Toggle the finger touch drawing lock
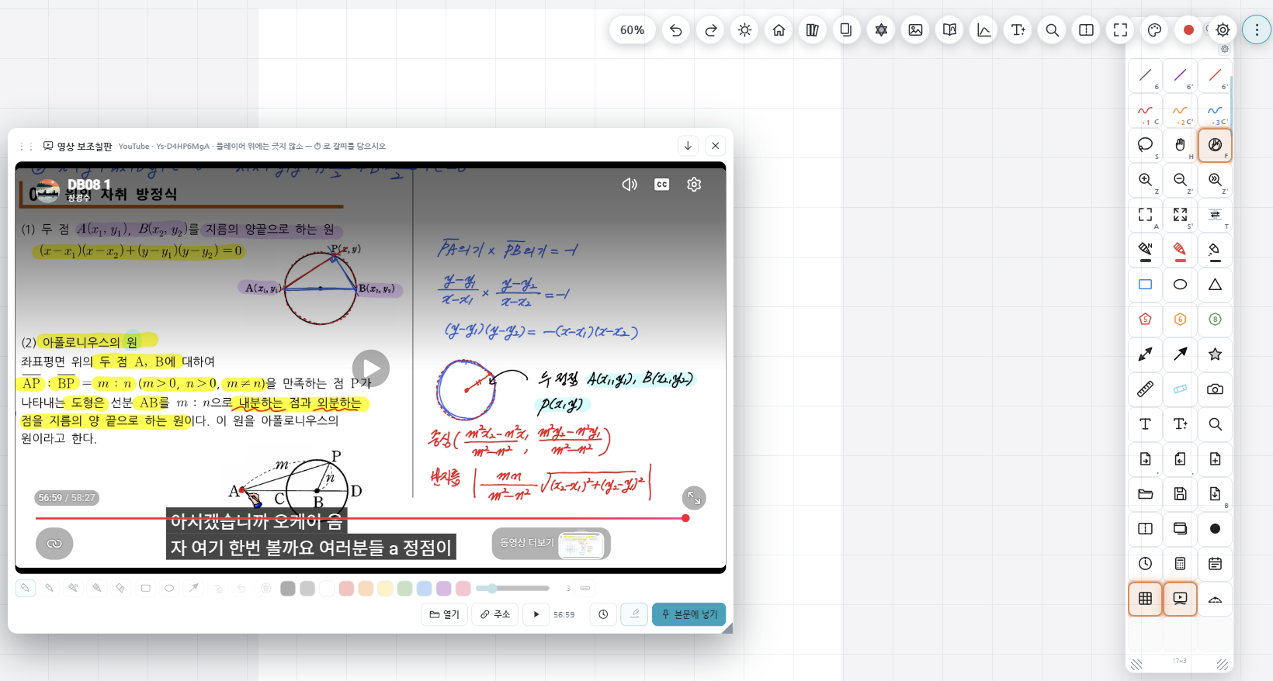1273x681 pixels. 1215,145
